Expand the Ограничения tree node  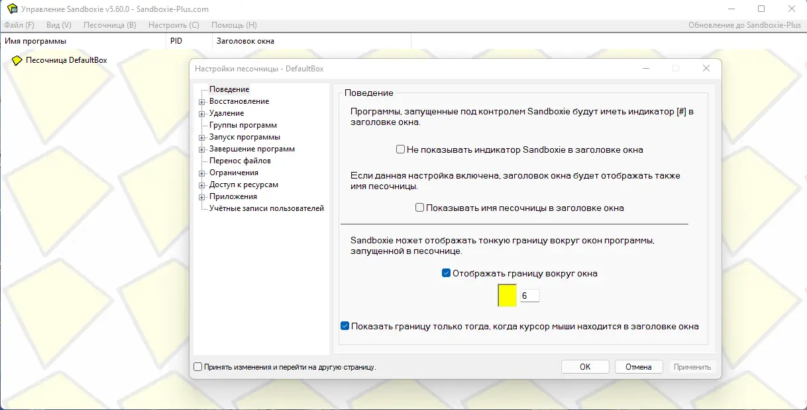(201, 173)
